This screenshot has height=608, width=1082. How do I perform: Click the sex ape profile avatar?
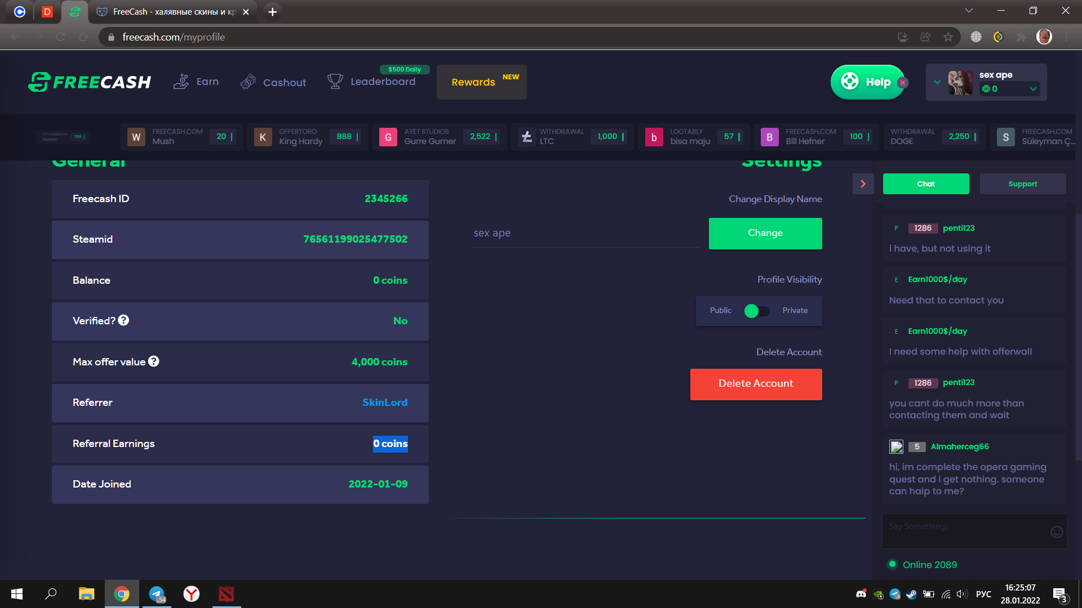[960, 82]
